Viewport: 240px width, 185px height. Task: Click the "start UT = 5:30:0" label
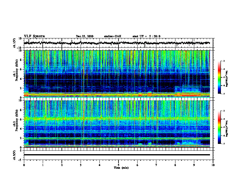point(146,36)
